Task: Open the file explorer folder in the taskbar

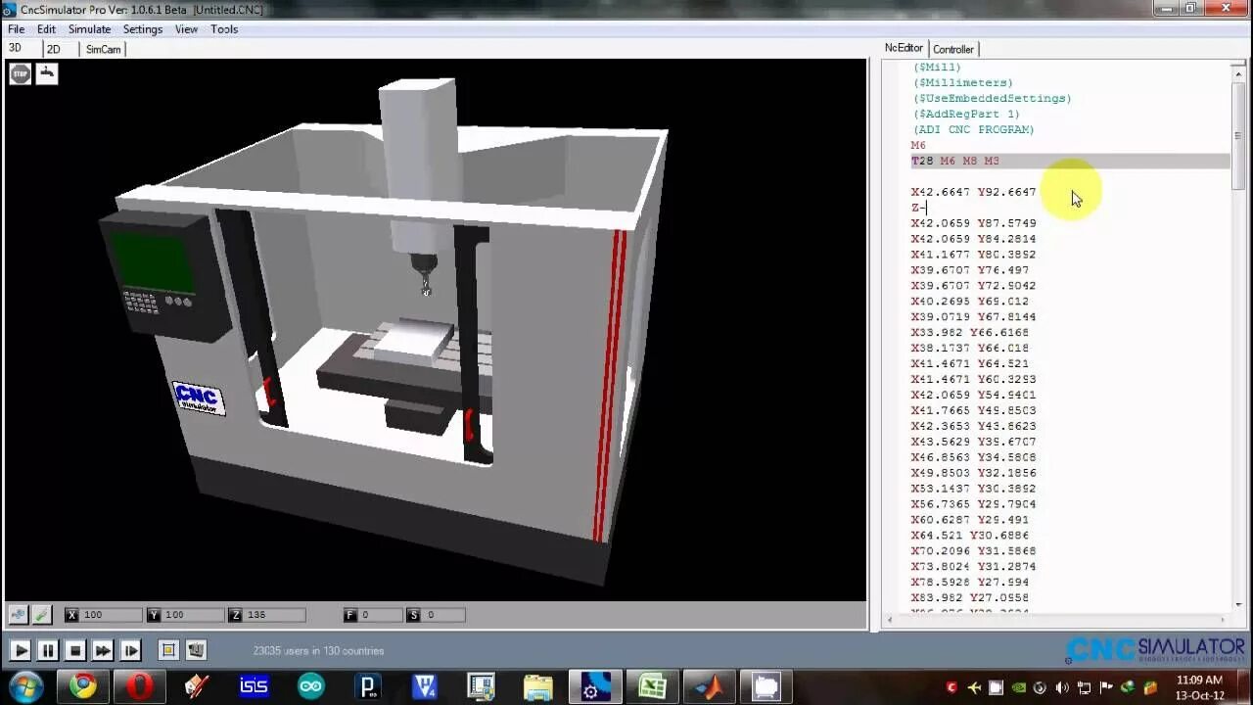Action: click(x=537, y=686)
